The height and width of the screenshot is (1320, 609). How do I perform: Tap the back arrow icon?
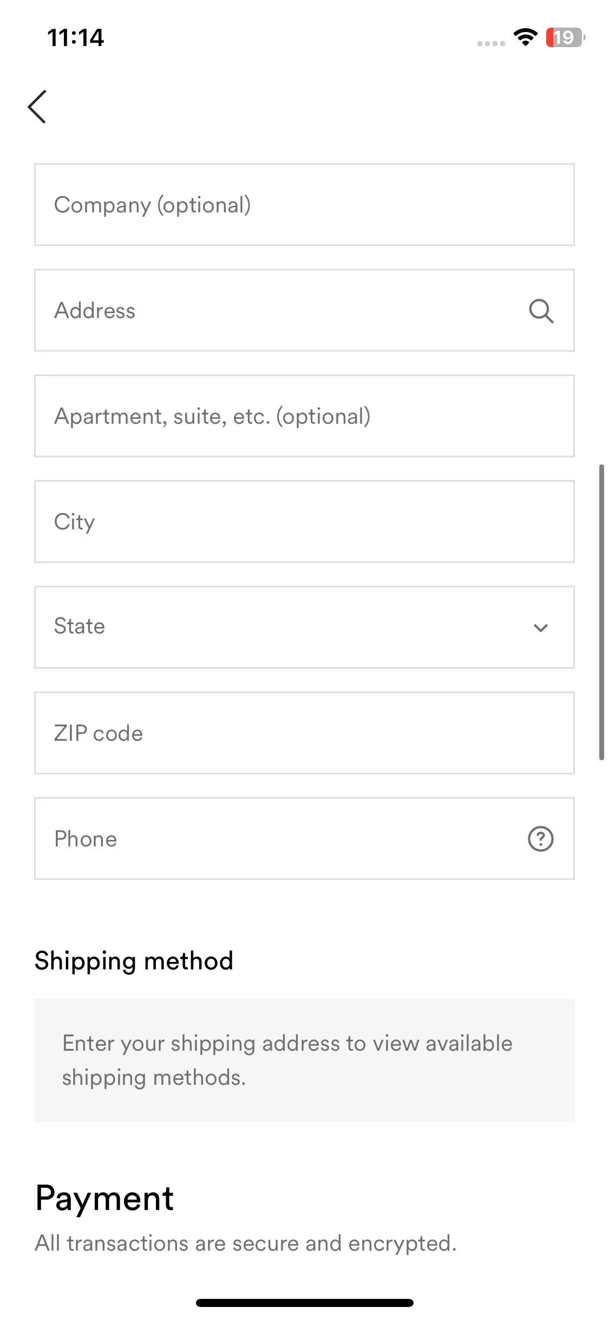37,107
